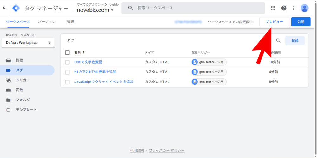
Task: Click the back arrow in header
Action: pyautogui.click(x=4, y=8)
